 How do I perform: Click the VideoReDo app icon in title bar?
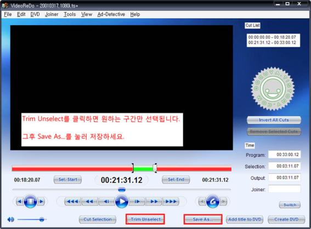pos(5,5)
